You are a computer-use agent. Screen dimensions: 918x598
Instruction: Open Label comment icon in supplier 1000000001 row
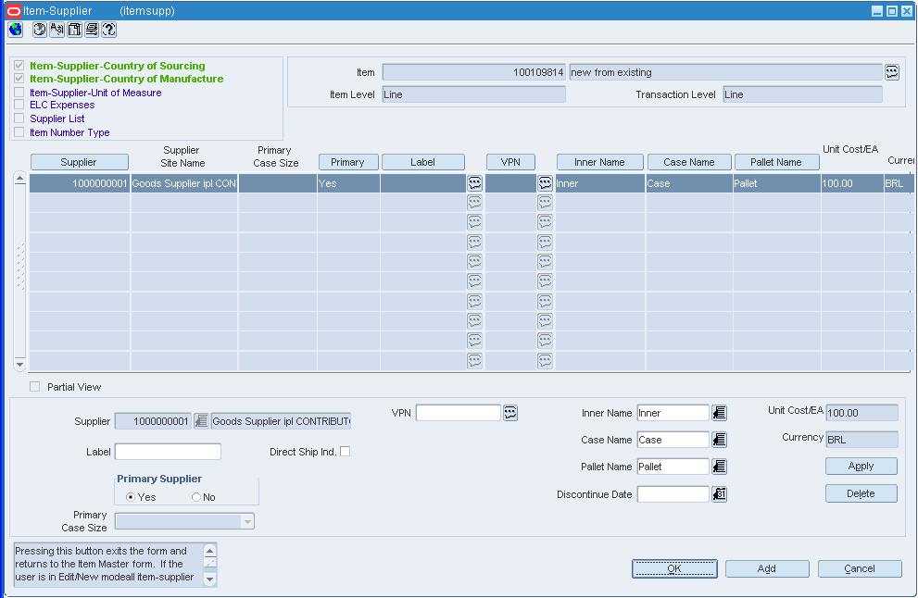(x=475, y=183)
